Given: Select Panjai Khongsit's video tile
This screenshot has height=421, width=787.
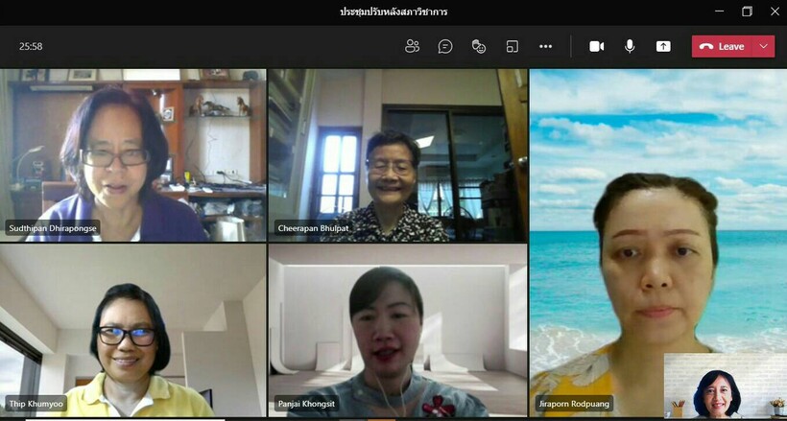Looking at the screenshot, I should [x=397, y=329].
